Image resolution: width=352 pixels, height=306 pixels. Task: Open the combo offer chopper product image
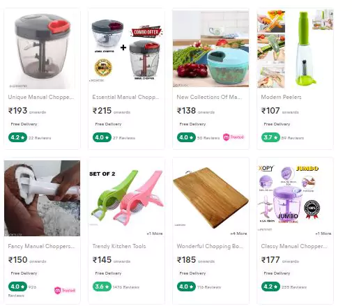point(126,49)
